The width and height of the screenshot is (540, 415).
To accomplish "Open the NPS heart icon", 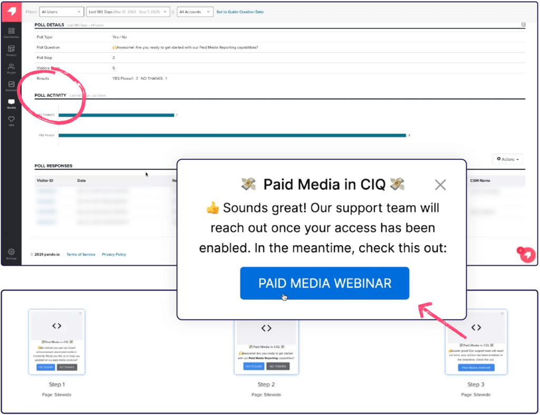I will pos(12,121).
